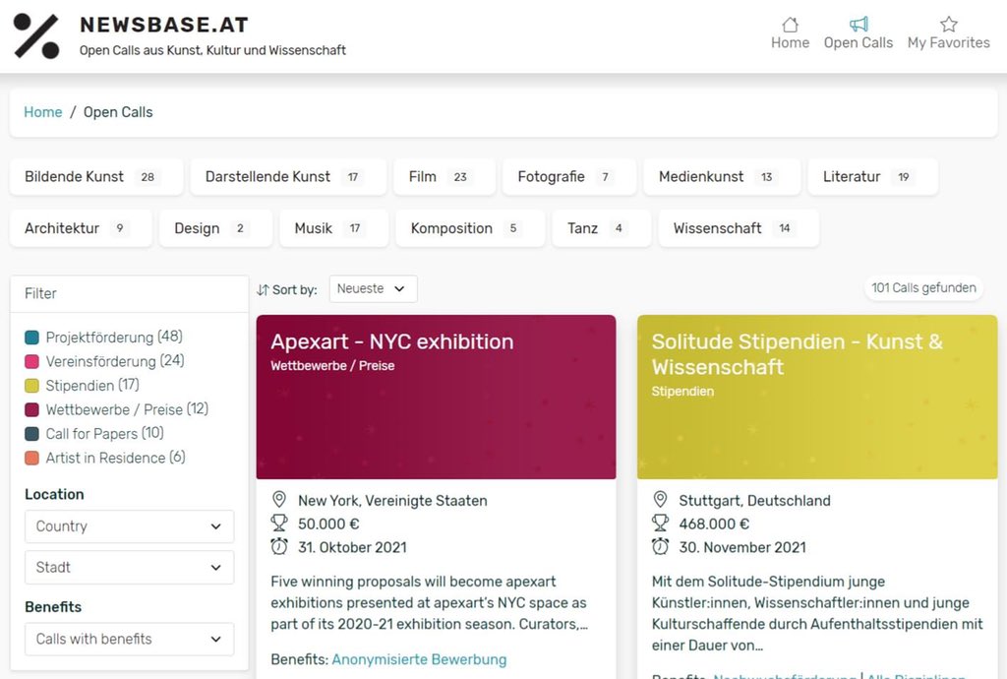This screenshot has height=679, width=1007.
Task: Click the 50.000 € prize amount
Action: pyautogui.click(x=328, y=524)
